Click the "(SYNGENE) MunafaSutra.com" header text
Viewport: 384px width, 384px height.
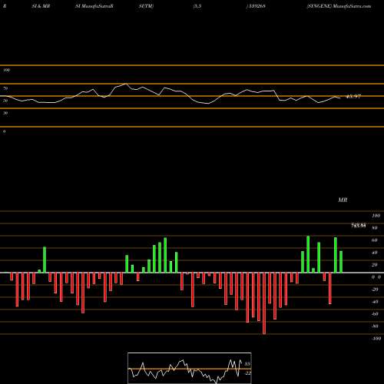[x=339, y=6]
